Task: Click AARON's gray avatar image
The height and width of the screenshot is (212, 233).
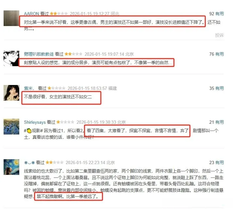Action: pos(11,18)
